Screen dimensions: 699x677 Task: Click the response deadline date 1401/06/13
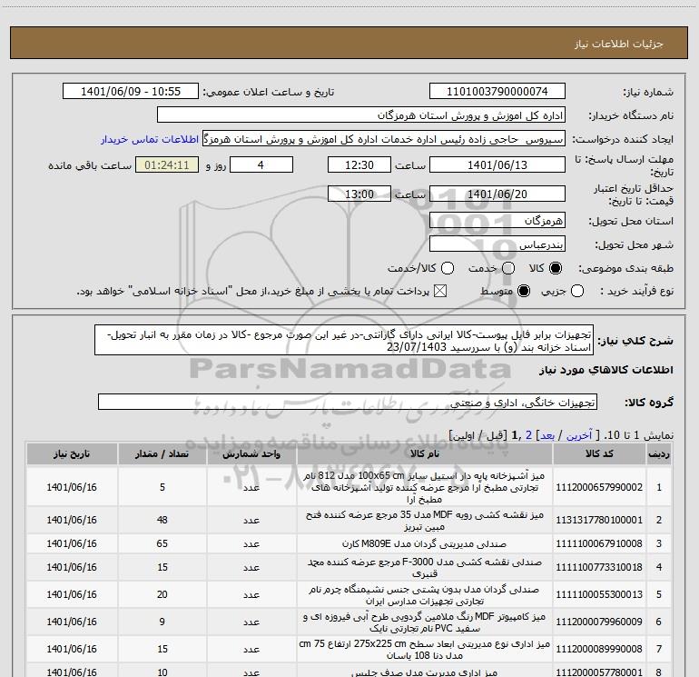point(497,164)
